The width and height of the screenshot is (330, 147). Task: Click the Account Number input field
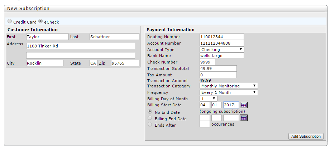[221, 43]
